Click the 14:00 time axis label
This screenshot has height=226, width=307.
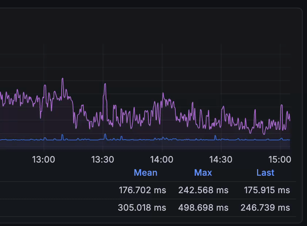point(162,160)
